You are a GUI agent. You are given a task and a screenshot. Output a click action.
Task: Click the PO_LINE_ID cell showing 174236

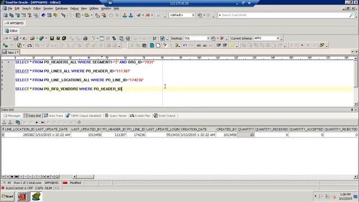tap(136, 135)
